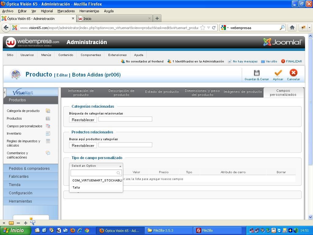Open the search engine selector dropdown
Image resolution: width=313 pixels, height=235 pixels.
225,28
